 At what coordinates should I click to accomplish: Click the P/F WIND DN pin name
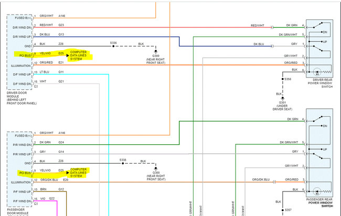point(22,201)
